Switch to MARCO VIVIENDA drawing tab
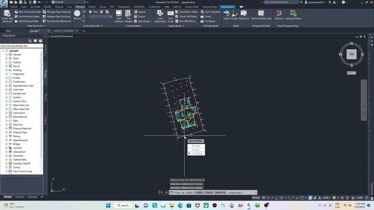Screen dimensions: 374x210 click(64, 31)
